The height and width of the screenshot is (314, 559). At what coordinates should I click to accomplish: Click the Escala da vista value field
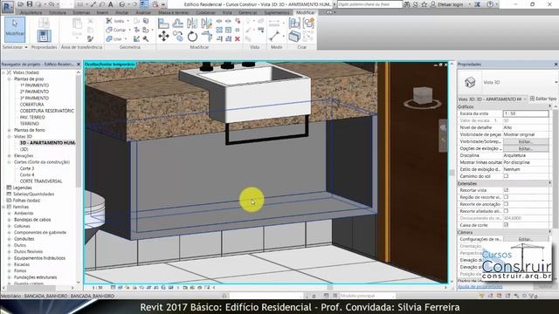pyautogui.click(x=526, y=113)
